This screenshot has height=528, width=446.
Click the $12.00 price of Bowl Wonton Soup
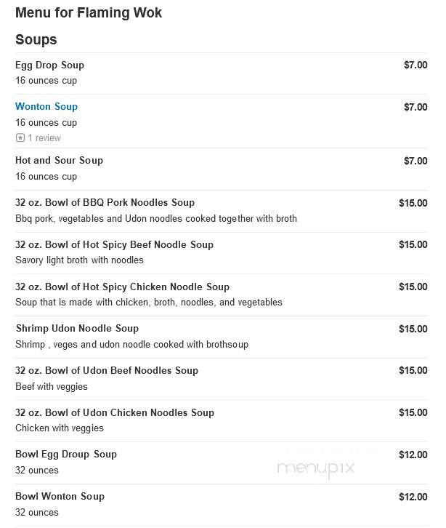[413, 497]
